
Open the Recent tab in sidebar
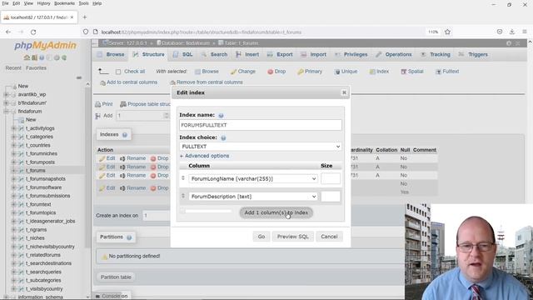click(x=13, y=68)
